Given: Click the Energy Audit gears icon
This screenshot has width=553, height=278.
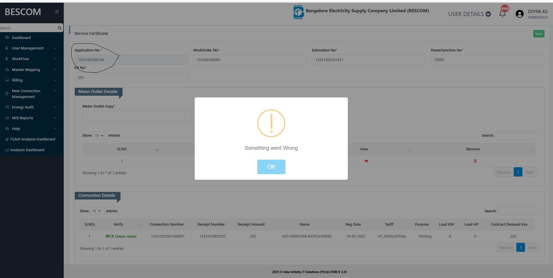Looking at the screenshot, I should pos(7,107).
